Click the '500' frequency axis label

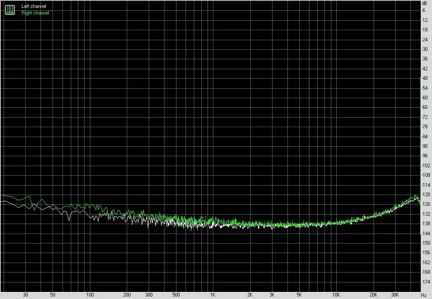176,295
